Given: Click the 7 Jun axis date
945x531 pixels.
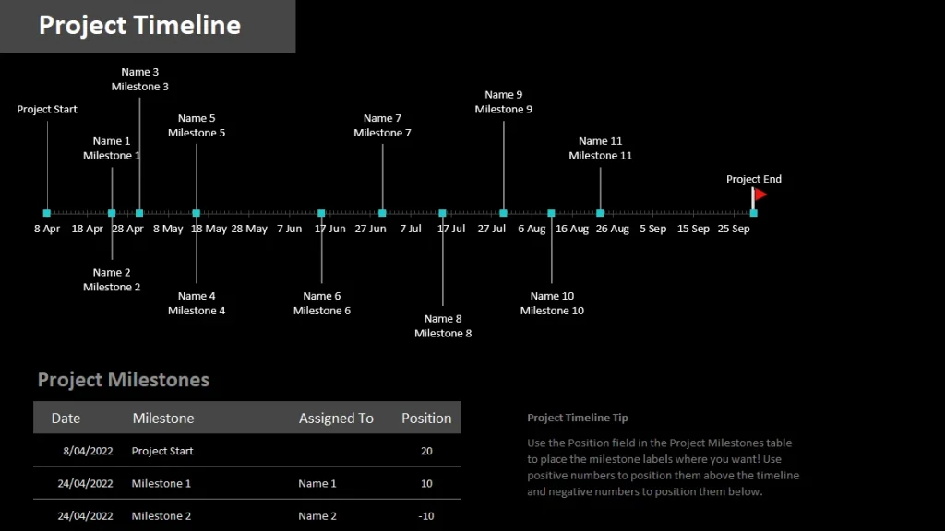Looking at the screenshot, I should point(289,229).
